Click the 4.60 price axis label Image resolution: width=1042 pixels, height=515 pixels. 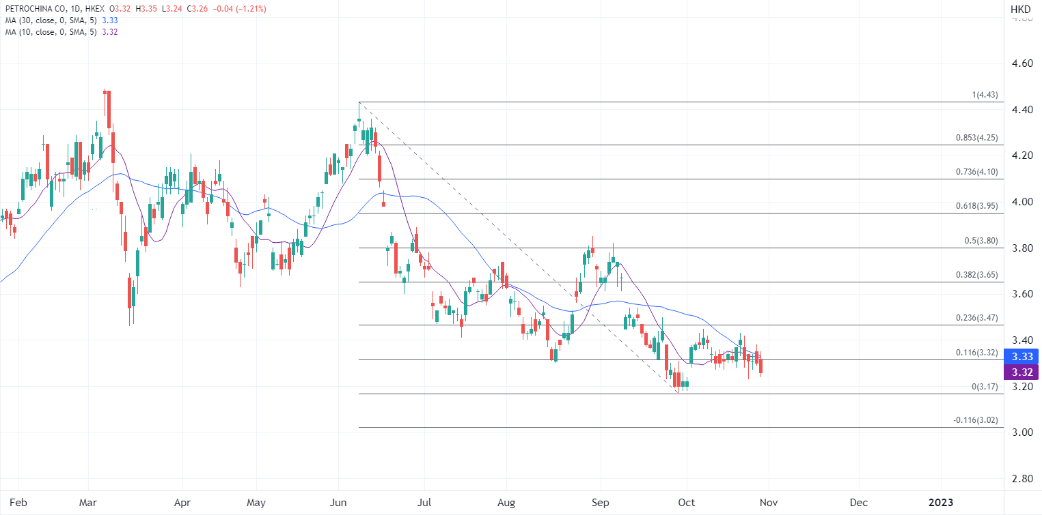tap(1020, 63)
